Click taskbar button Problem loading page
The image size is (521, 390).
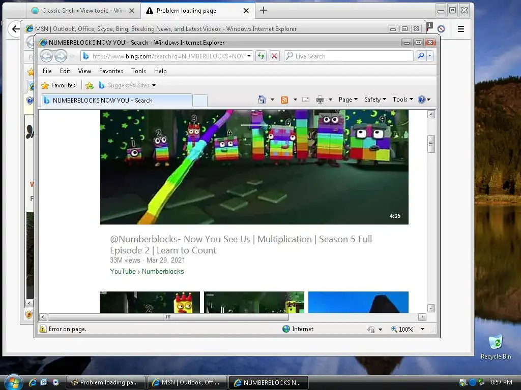106,382
